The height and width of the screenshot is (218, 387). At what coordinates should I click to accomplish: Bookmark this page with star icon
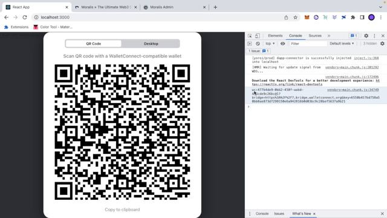tap(296, 18)
